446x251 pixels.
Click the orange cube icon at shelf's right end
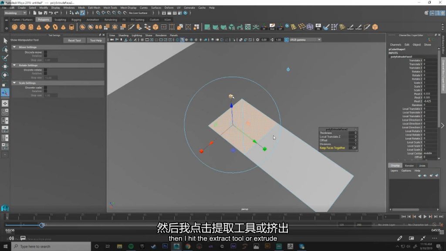click(x=375, y=27)
